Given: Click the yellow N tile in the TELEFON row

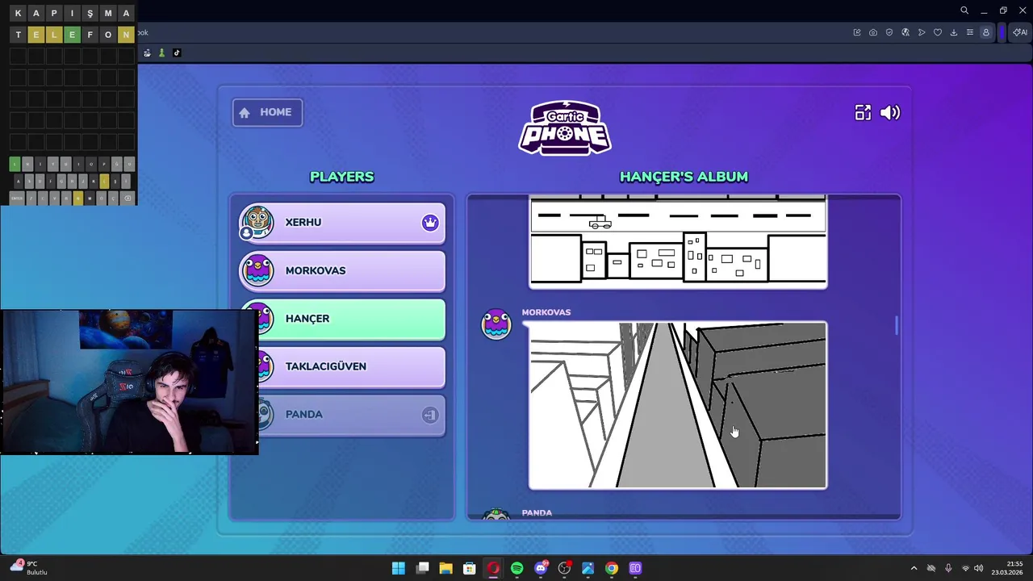Looking at the screenshot, I should coord(125,35).
